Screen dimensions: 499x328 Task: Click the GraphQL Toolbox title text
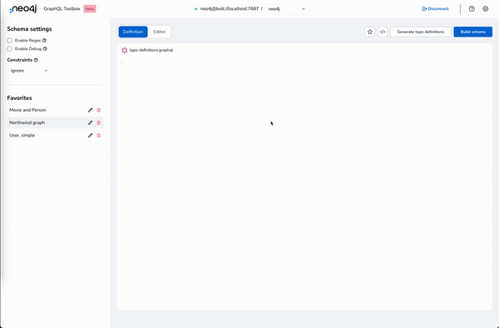tap(62, 9)
